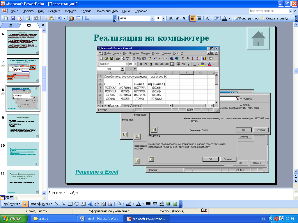
Task: Open the Показ слайдов menu
Action: (x=107, y=11)
